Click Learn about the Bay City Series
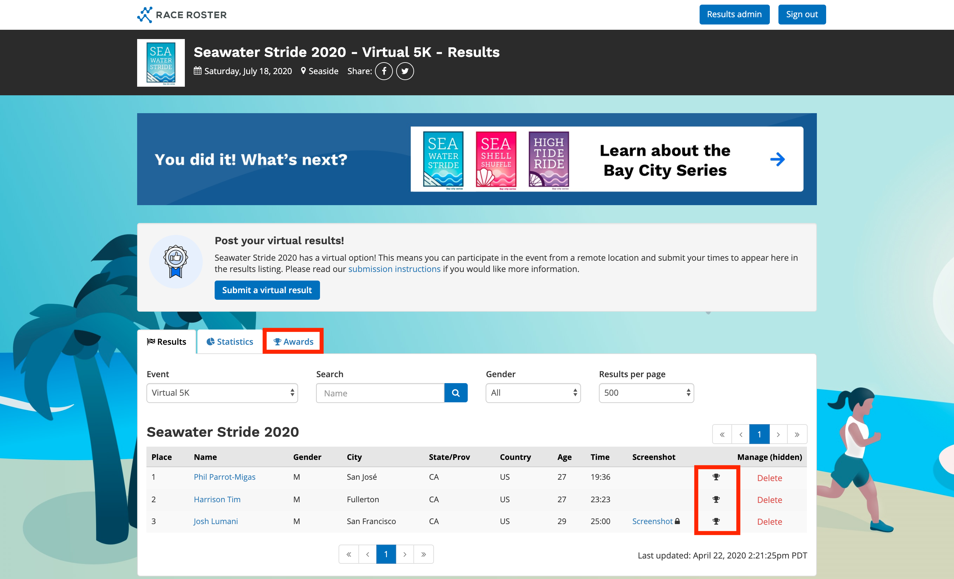 coord(665,160)
